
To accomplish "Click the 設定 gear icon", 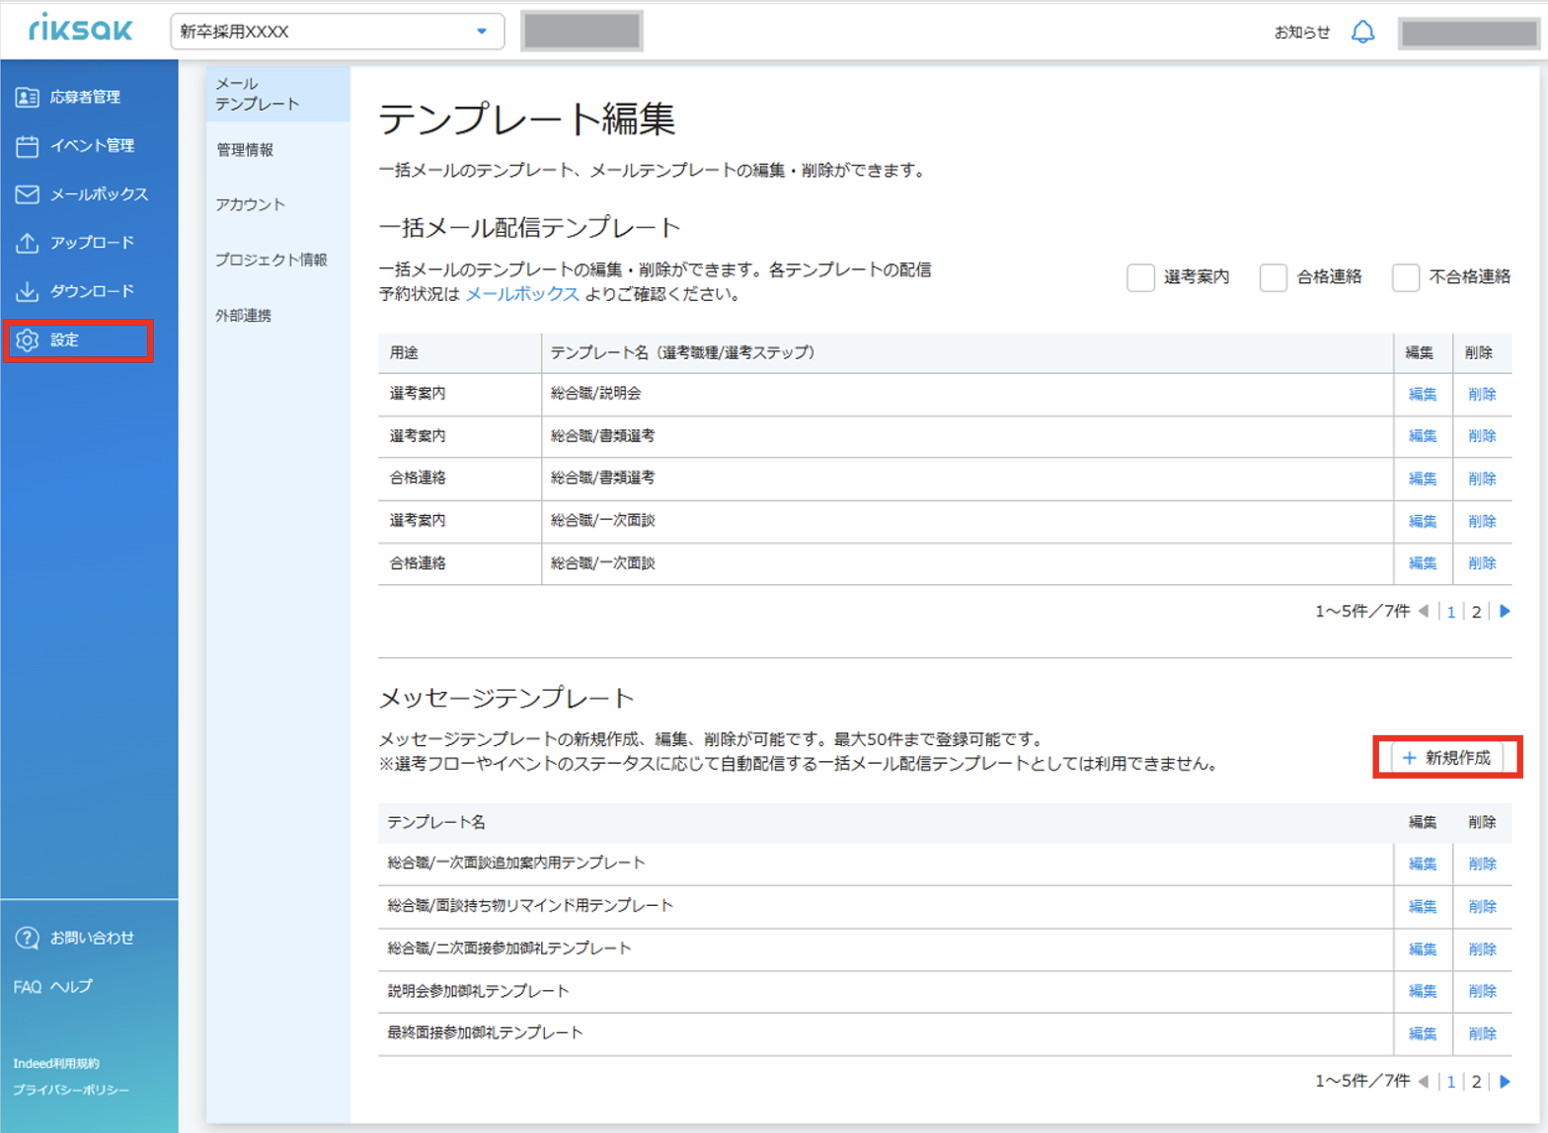I will click(x=27, y=340).
